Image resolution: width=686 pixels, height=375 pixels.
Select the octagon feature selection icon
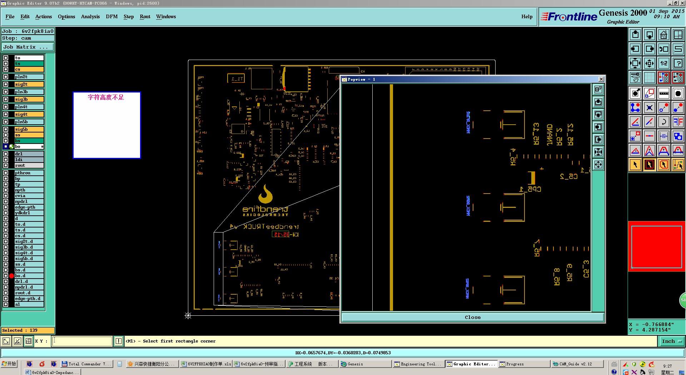click(x=678, y=94)
